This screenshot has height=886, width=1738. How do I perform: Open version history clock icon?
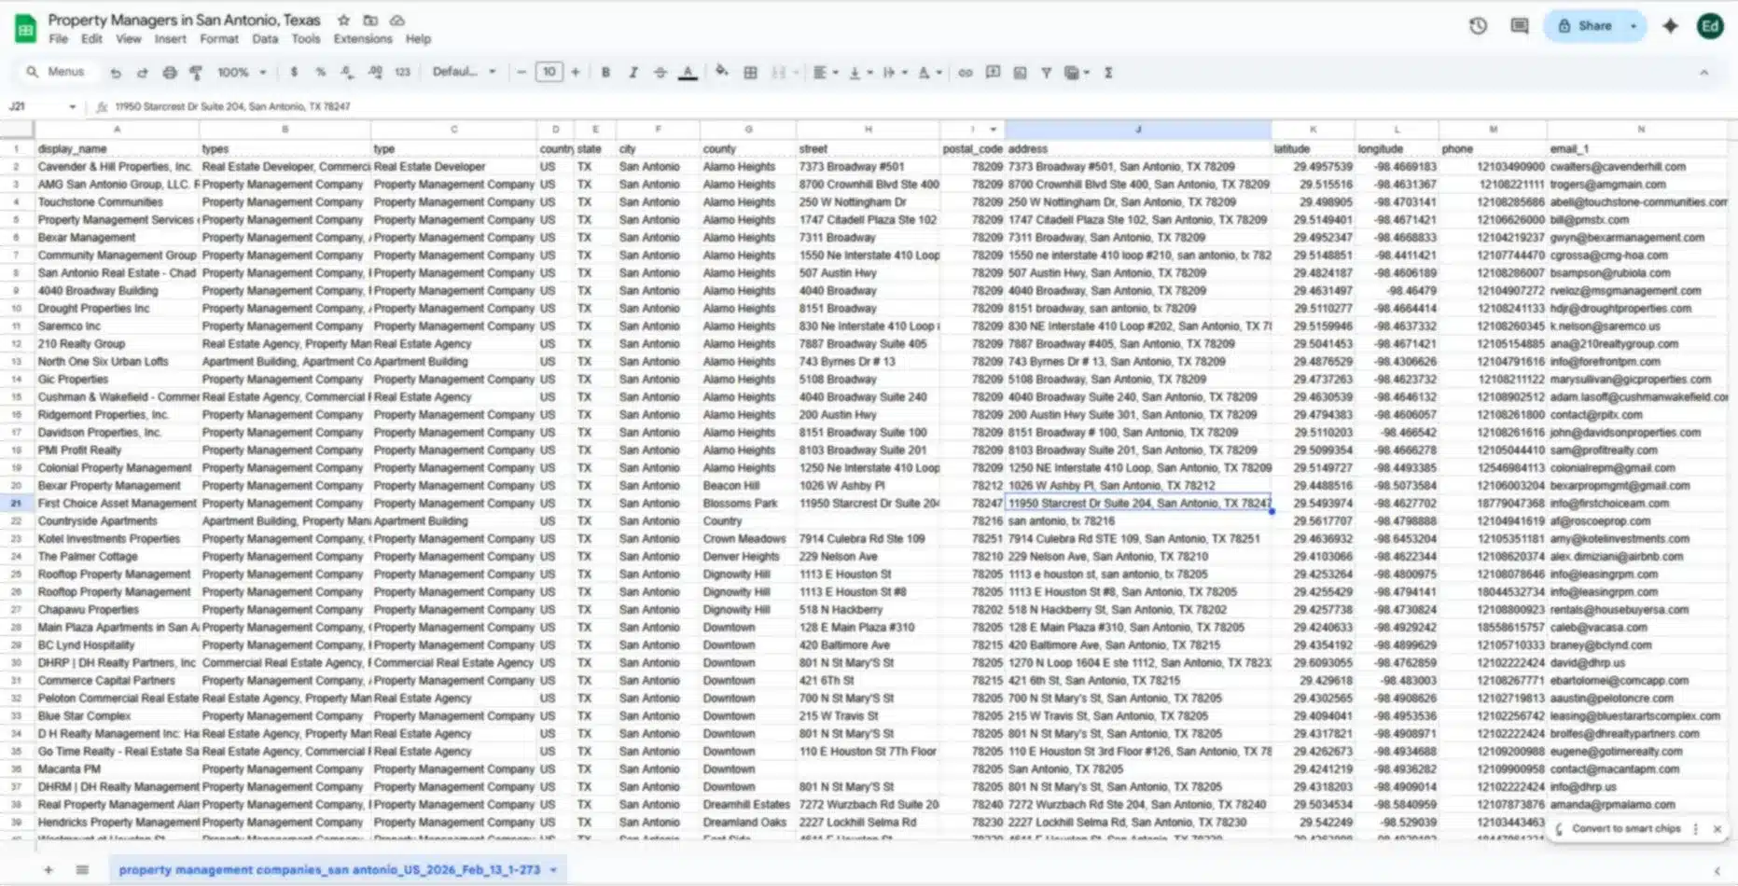[x=1478, y=26]
